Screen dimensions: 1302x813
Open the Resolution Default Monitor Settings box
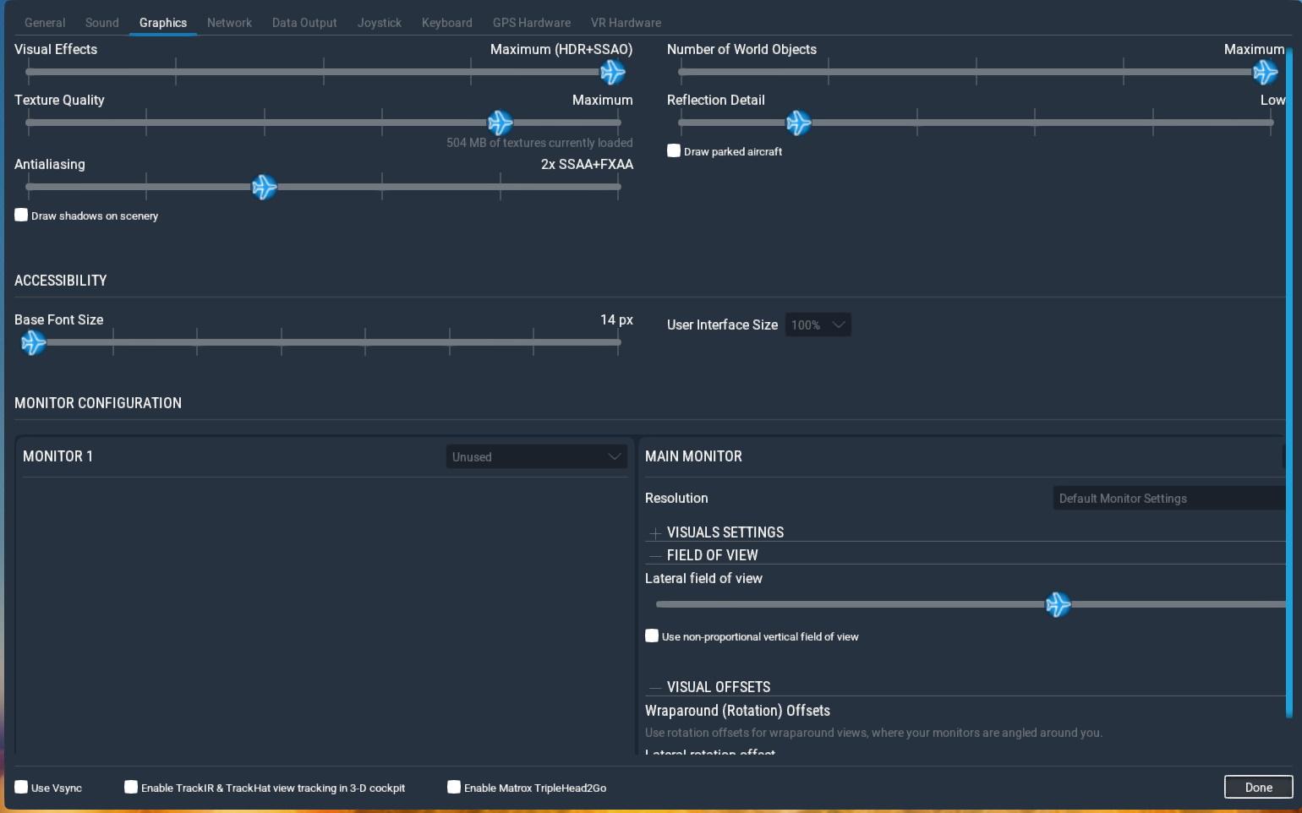pos(1168,499)
